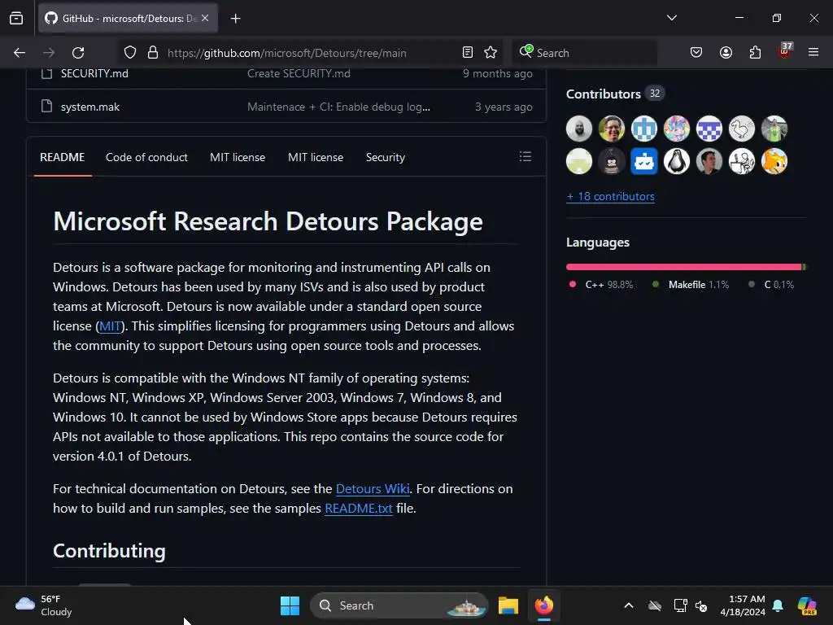
Task: Toggle reader view icon in address bar
Action: pyautogui.click(x=468, y=53)
